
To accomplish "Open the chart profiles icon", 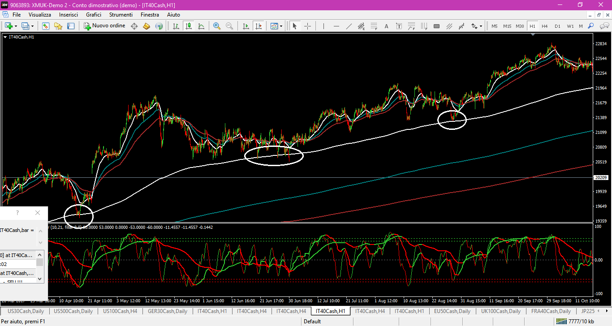I will pyautogui.click(x=25, y=26).
